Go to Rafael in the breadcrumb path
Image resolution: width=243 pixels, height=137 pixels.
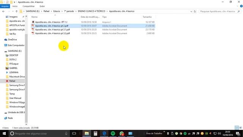(46, 11)
